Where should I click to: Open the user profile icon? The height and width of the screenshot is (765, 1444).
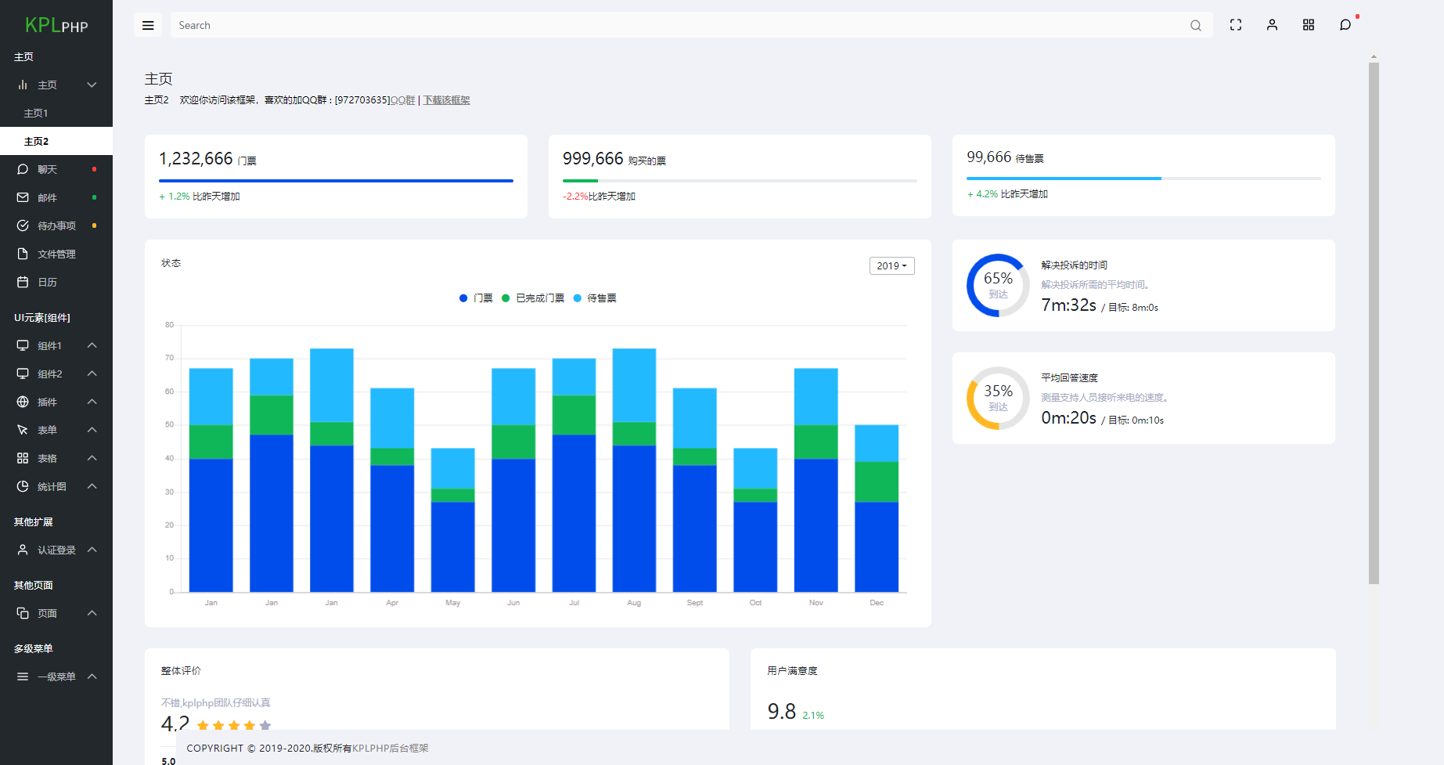click(x=1272, y=25)
